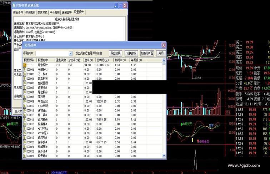Click the S icon for stock 000014
The height and width of the screenshot is (174, 270).
pos(25,119)
